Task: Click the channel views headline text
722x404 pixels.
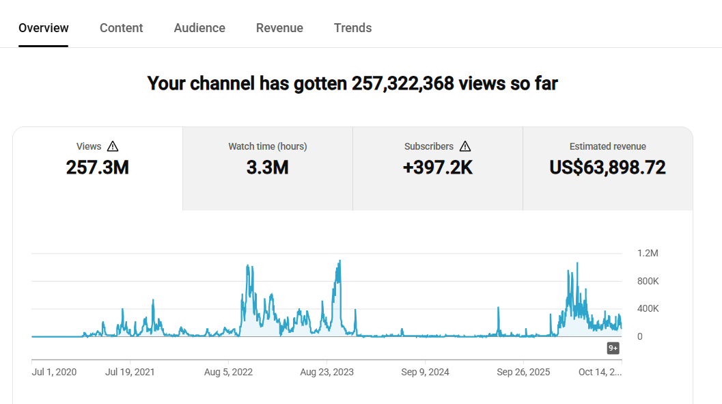Action: click(352, 83)
